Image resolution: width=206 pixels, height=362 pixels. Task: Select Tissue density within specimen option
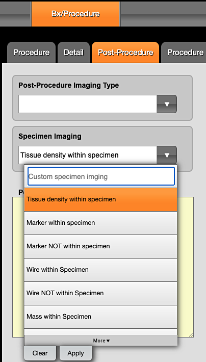tap(100, 199)
